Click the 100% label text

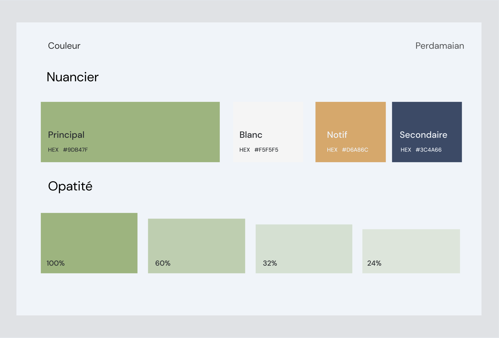tap(56, 263)
